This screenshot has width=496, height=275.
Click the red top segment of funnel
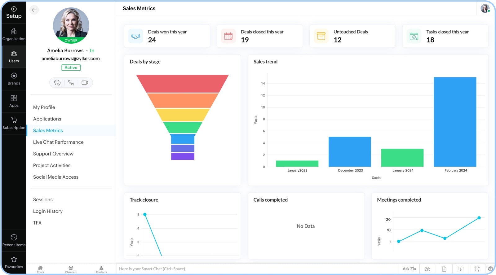[182, 83]
